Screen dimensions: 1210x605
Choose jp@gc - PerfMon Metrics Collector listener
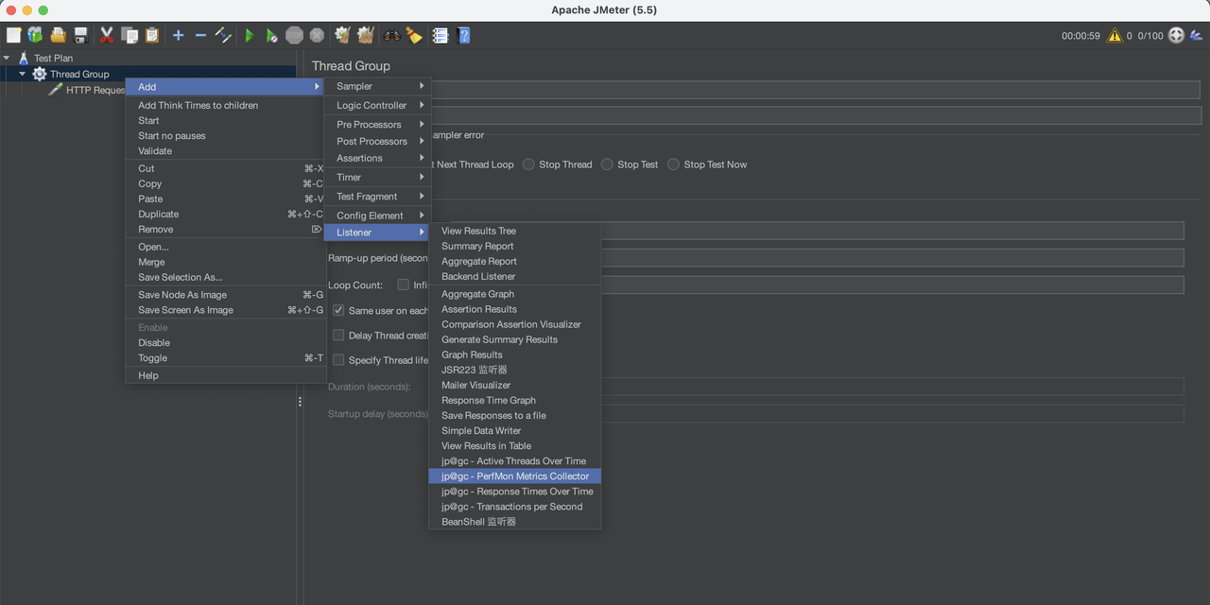[x=514, y=475]
